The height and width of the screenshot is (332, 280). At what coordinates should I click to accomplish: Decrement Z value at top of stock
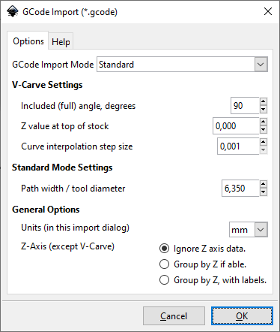point(264,130)
